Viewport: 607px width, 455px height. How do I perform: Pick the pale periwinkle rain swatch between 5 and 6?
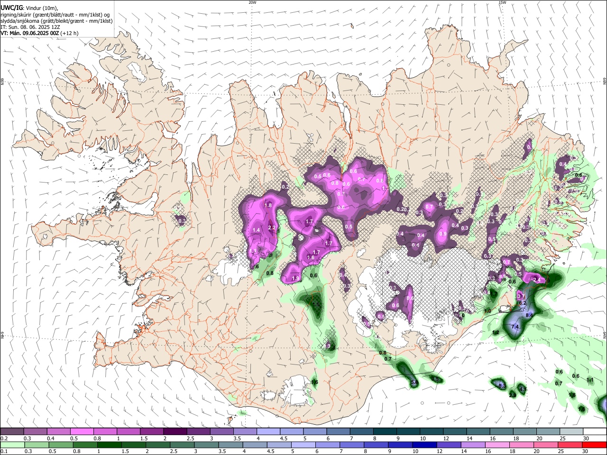[x=303, y=445]
